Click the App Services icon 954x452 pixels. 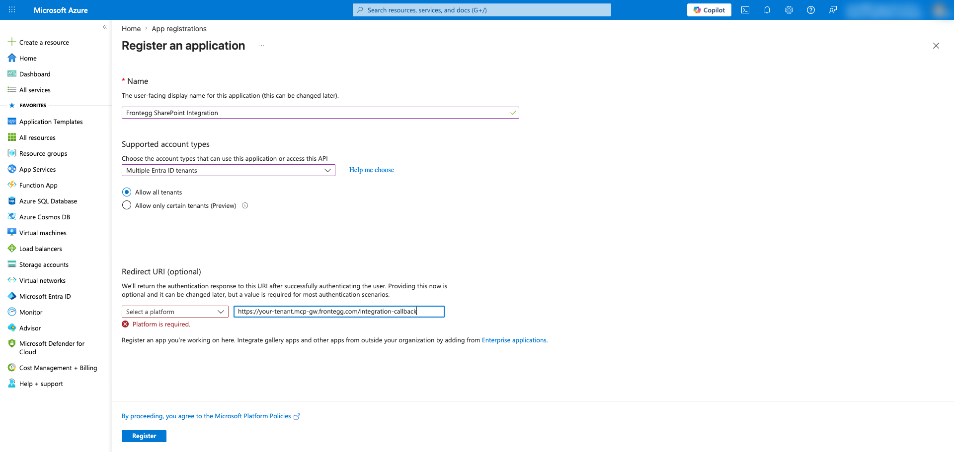coord(12,169)
